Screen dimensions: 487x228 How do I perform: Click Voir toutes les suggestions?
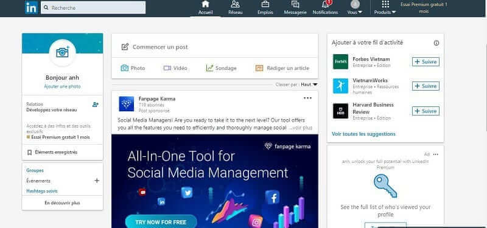tap(363, 134)
